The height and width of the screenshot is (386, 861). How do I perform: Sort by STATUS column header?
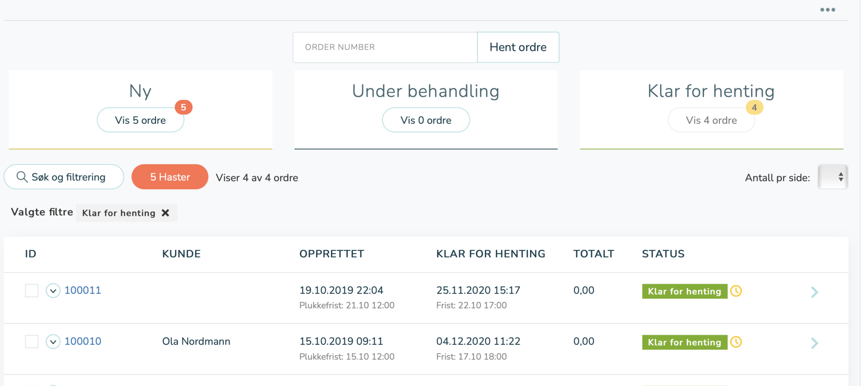point(663,254)
